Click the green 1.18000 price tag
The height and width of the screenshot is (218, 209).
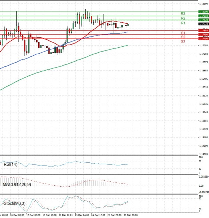point(203,12)
